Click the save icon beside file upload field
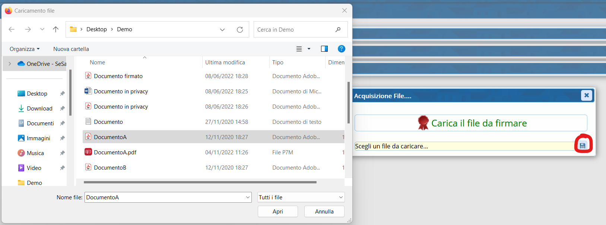606x225 pixels. pyautogui.click(x=583, y=146)
